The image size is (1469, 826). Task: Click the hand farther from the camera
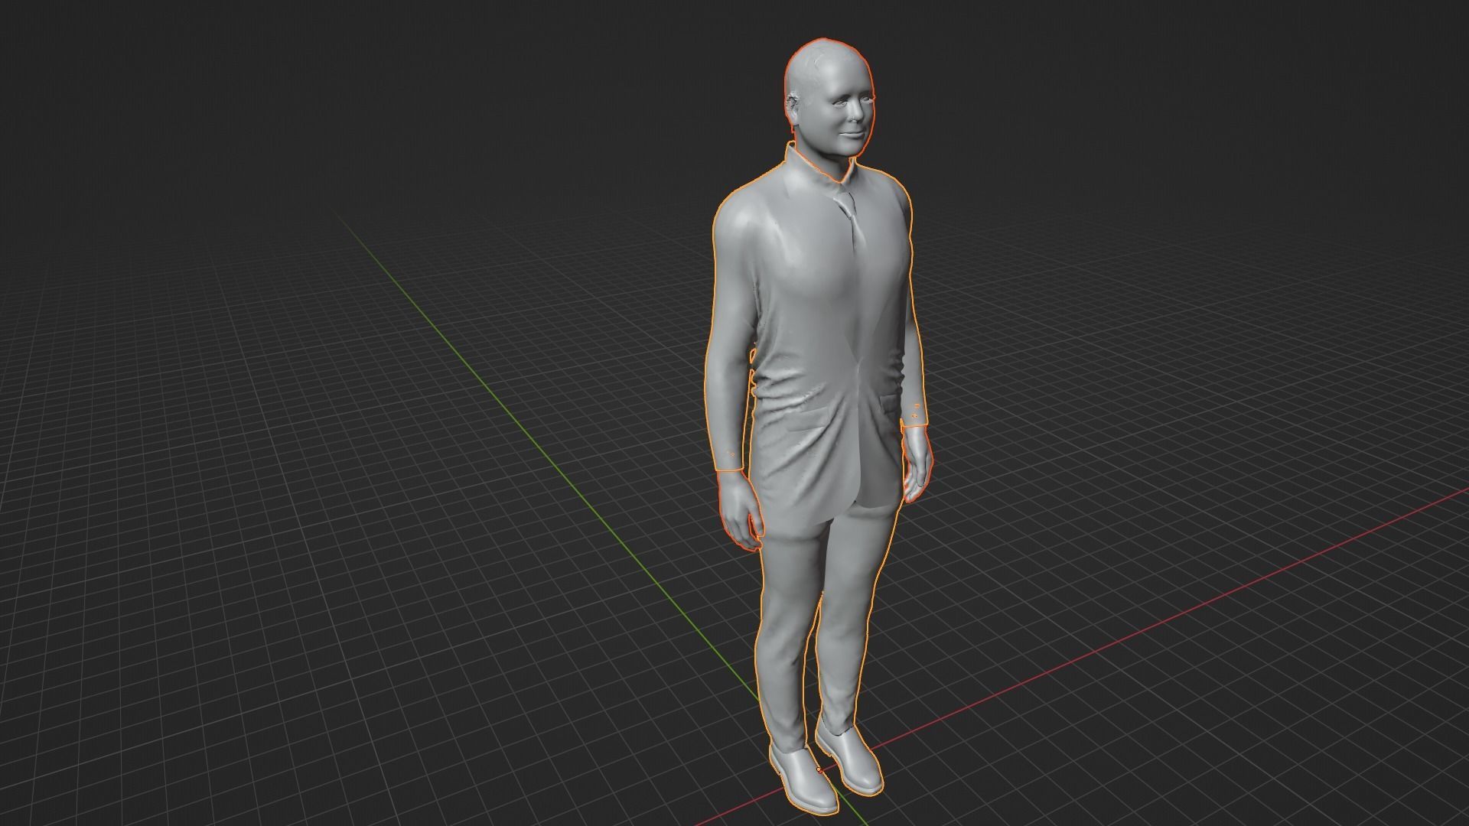point(918,463)
